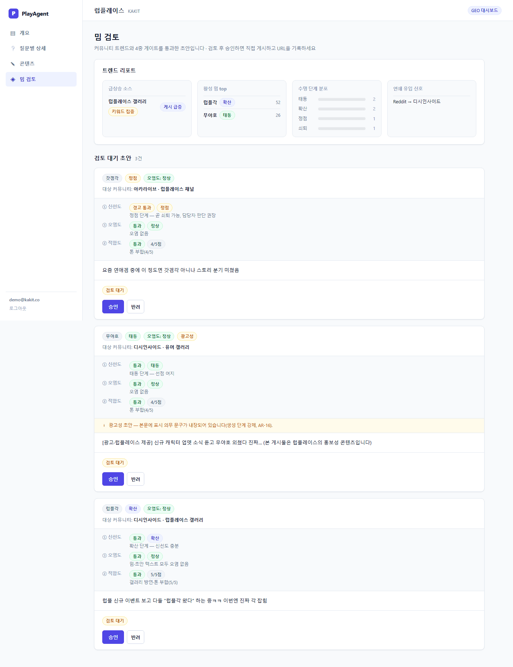Click the draft text starting 요즘 연애겜

171,270
